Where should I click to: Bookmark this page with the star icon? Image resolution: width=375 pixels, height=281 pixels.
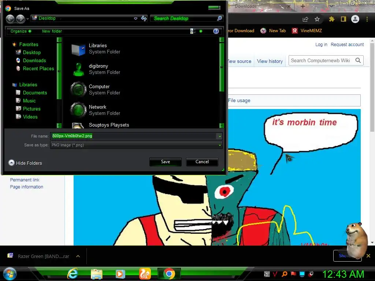317,19
